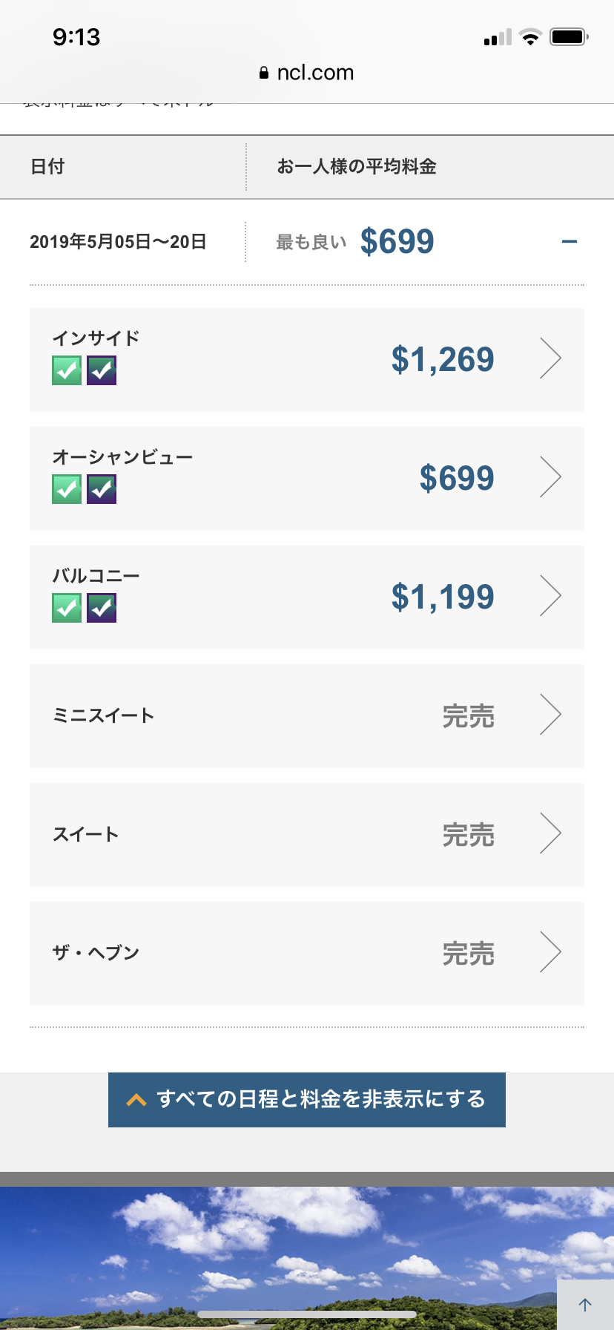The height and width of the screenshot is (1330, 614).
Task: Tap the green checkmark icon under インサイド
Action: 67,370
